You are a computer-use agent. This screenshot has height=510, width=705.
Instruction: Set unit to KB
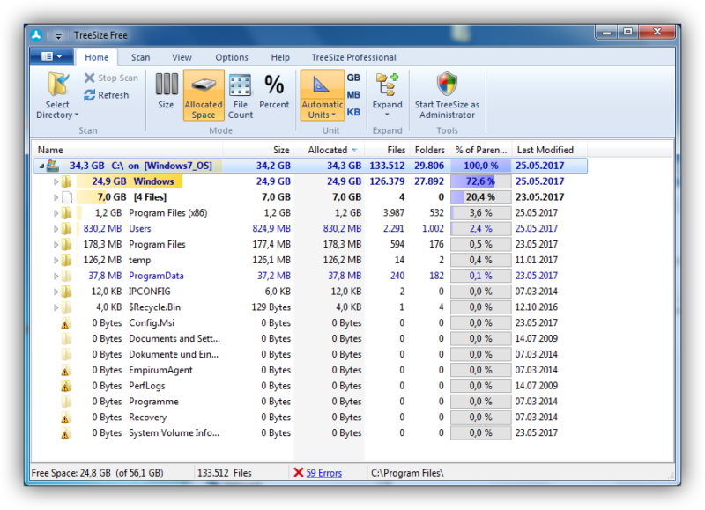click(x=353, y=112)
